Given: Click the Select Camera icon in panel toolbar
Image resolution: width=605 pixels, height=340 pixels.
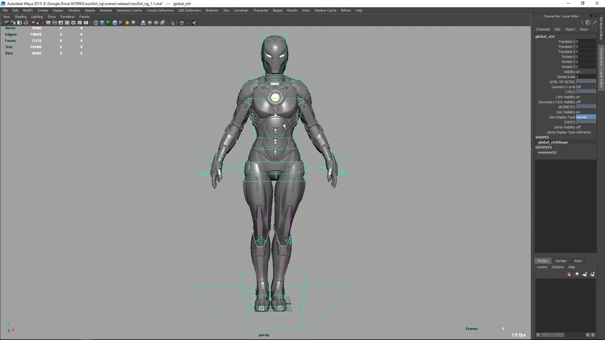Looking at the screenshot, I should click(7, 23).
